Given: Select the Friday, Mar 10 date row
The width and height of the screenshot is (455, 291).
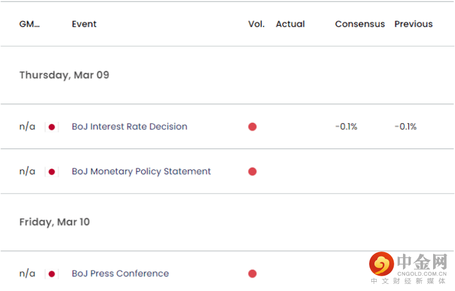Looking at the screenshot, I should click(x=228, y=222).
